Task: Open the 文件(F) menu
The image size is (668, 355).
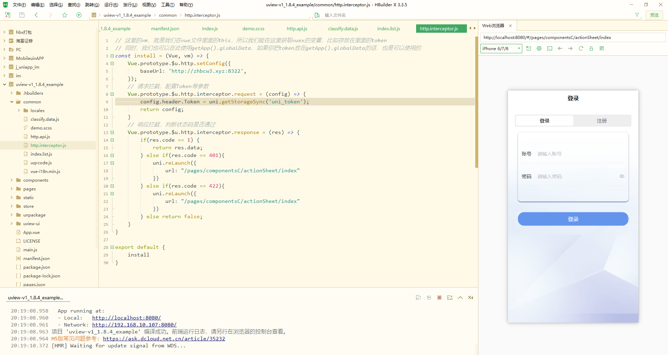Action: click(x=19, y=5)
